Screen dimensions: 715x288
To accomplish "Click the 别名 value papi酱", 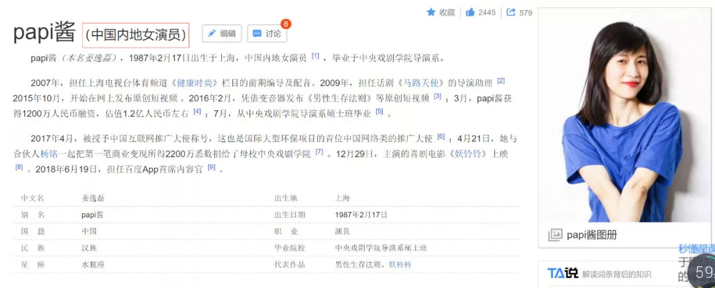I will (93, 215).
